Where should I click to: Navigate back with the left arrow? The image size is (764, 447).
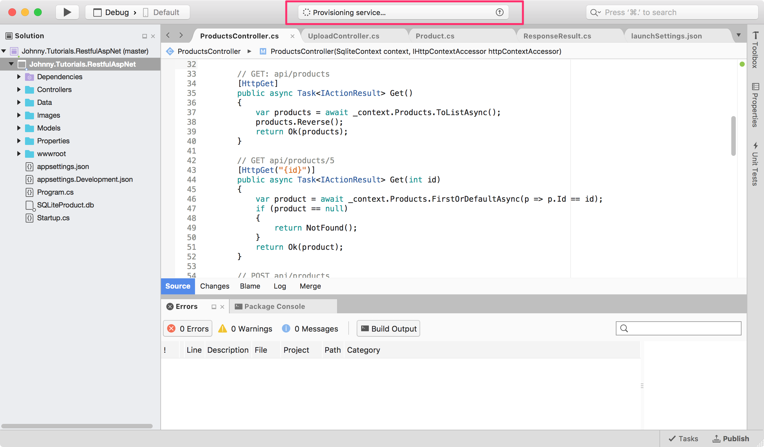[168, 35]
